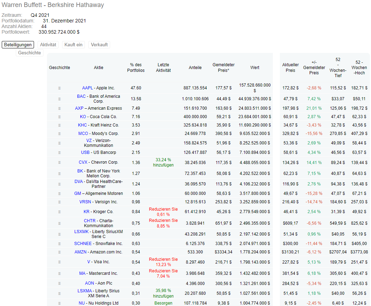Open history icon next to American Express

(x=60, y=108)
